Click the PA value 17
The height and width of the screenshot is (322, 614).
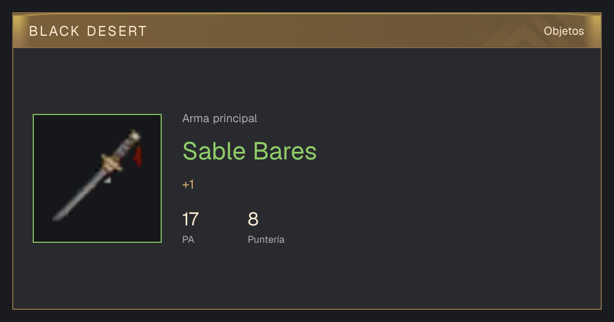[x=190, y=219]
